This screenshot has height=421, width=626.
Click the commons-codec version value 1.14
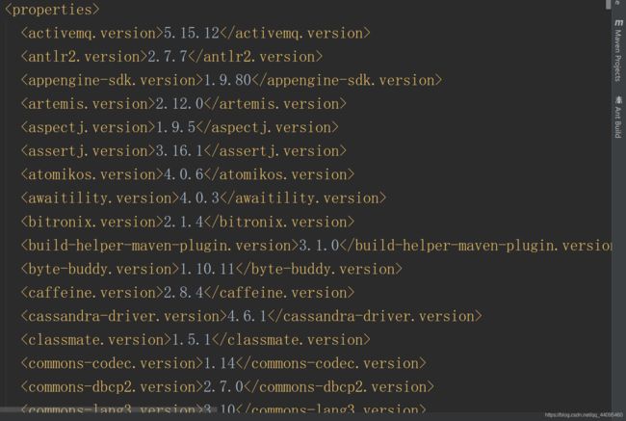(220, 363)
